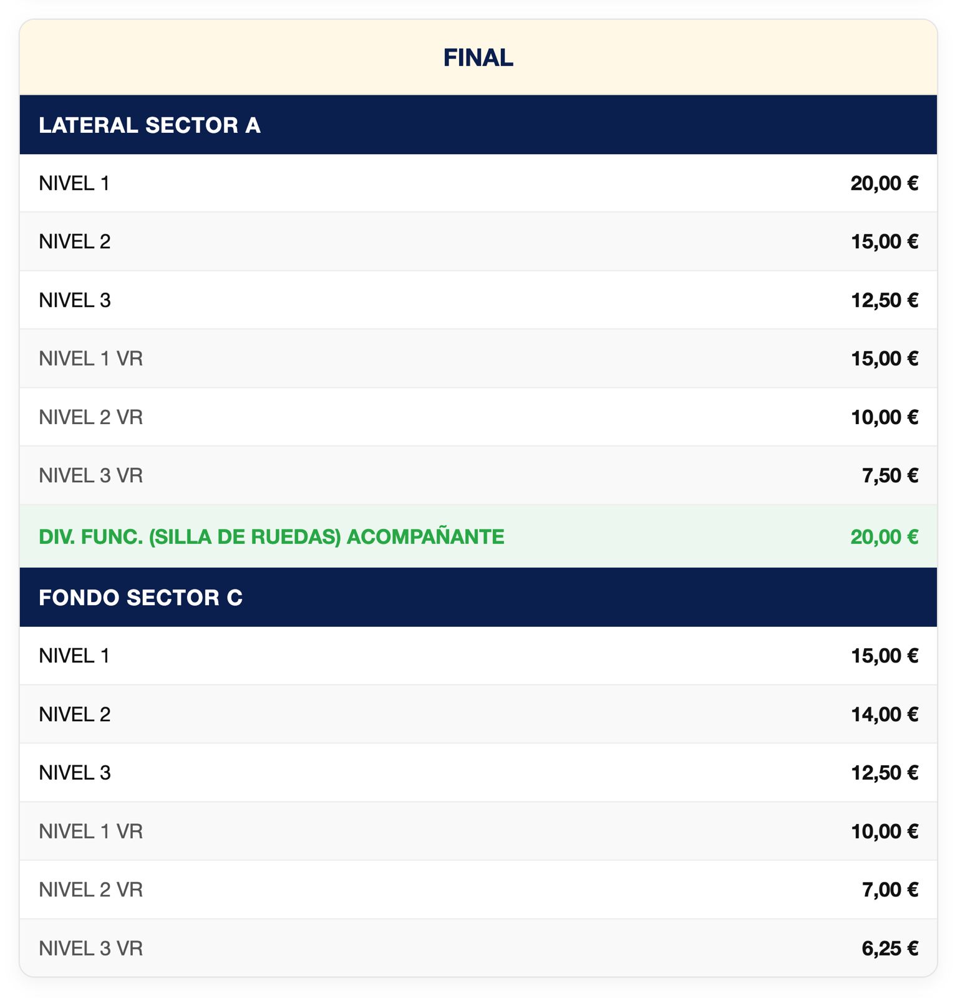Choose NIVEL 1 row under Lateral Sector A

point(478,183)
